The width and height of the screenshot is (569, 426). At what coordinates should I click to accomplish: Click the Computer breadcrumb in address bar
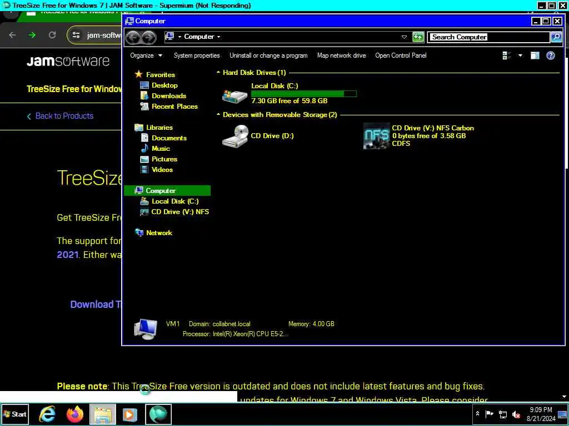(199, 37)
